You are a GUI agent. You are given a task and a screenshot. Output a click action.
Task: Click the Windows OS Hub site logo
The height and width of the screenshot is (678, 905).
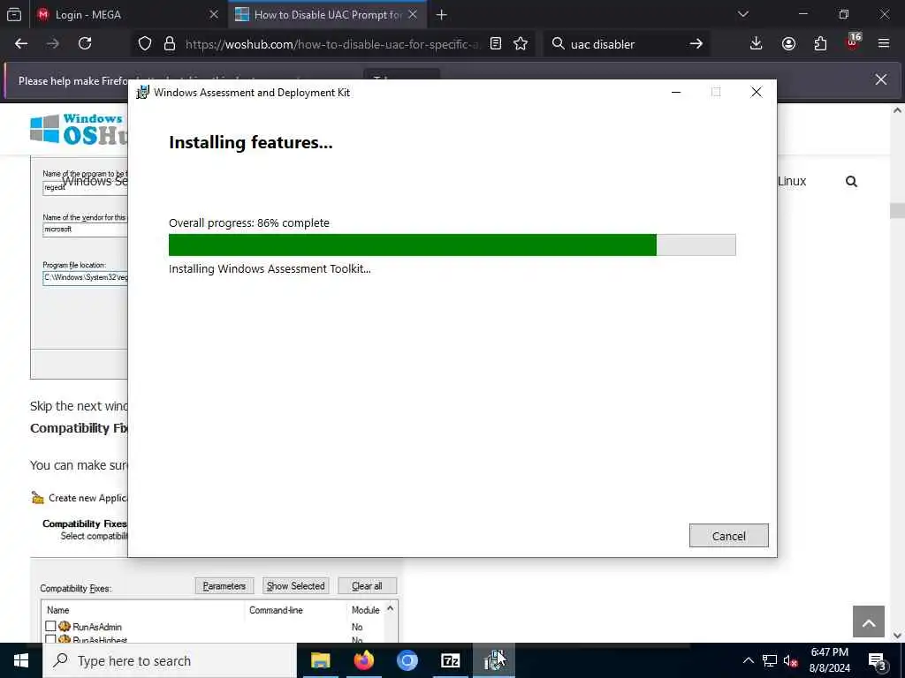point(79,129)
